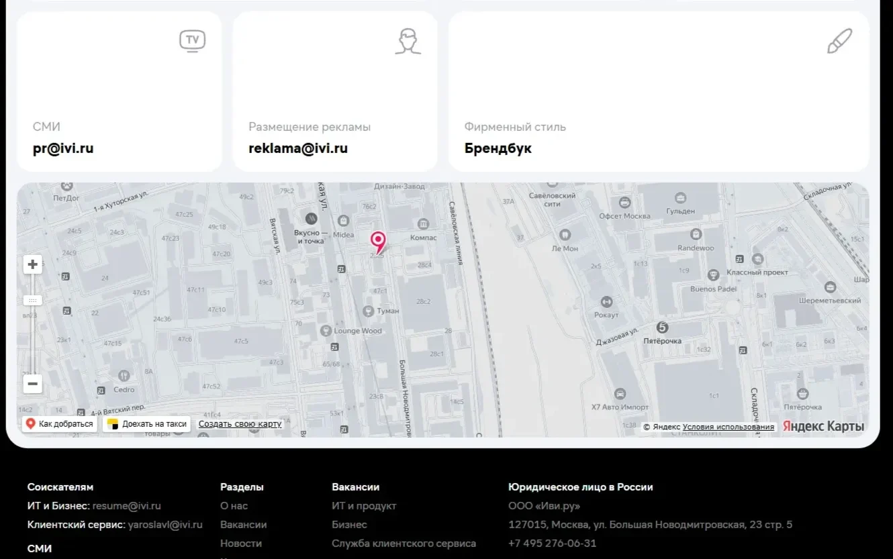Select the basket icon above the lower-right Пятёрочка label
This screenshot has height=559, width=893.
coord(802,394)
